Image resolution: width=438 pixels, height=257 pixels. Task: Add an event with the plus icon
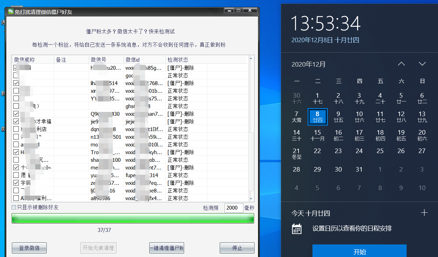pyautogui.click(x=424, y=213)
